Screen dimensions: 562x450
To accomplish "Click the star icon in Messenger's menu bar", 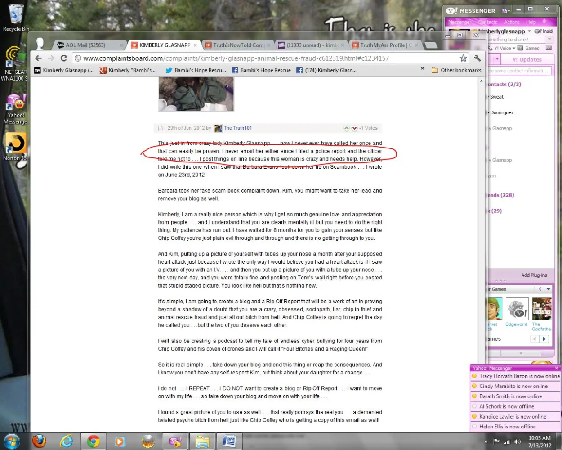I will (x=544, y=21).
